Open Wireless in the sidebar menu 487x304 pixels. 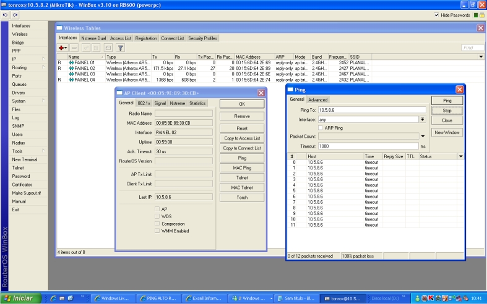pos(20,34)
